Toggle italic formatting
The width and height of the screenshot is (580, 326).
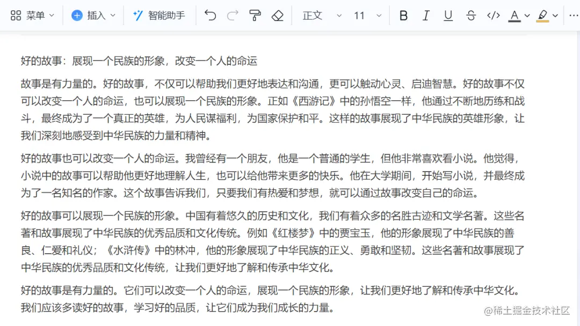click(426, 16)
